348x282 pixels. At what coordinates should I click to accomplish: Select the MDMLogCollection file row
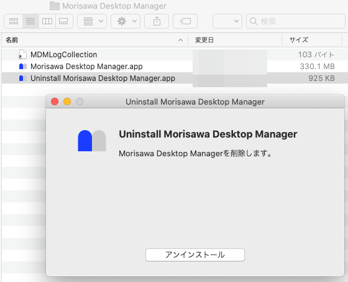[174, 55]
